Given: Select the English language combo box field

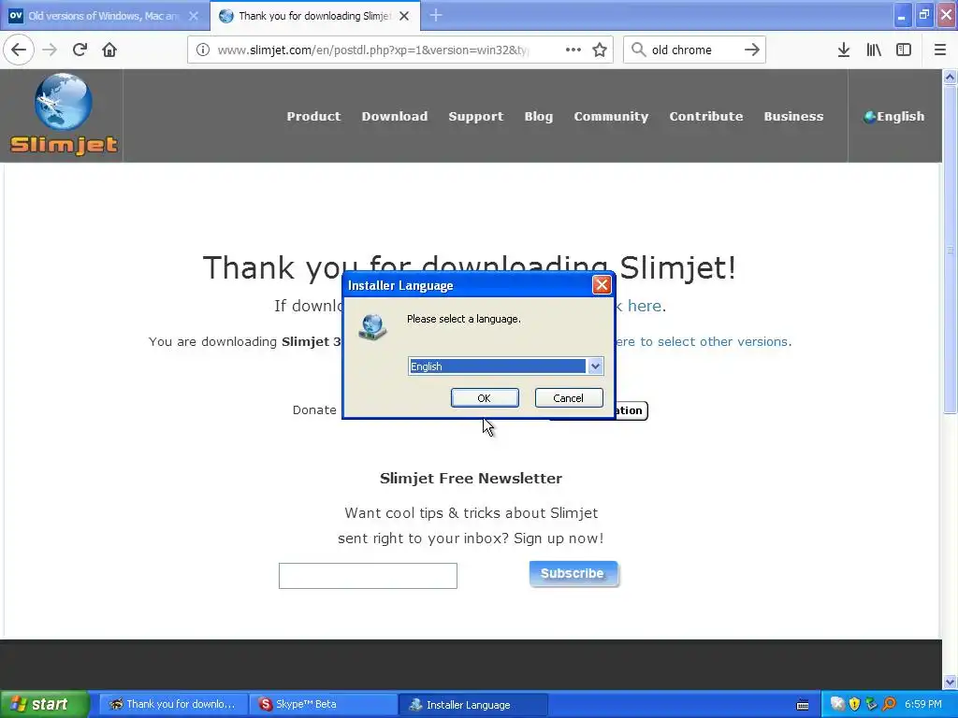Looking at the screenshot, I should [505, 366].
